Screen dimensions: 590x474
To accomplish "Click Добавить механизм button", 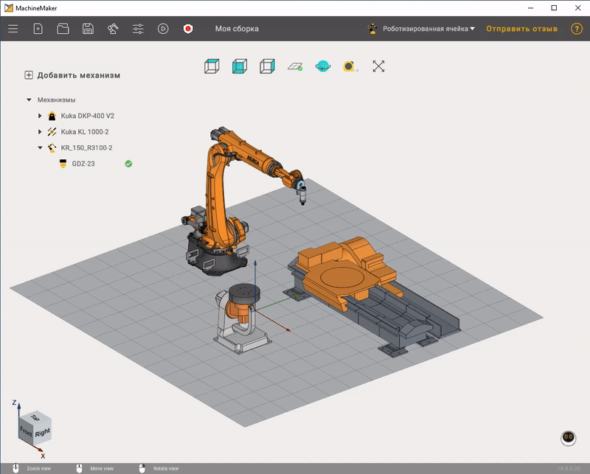I will (72, 75).
